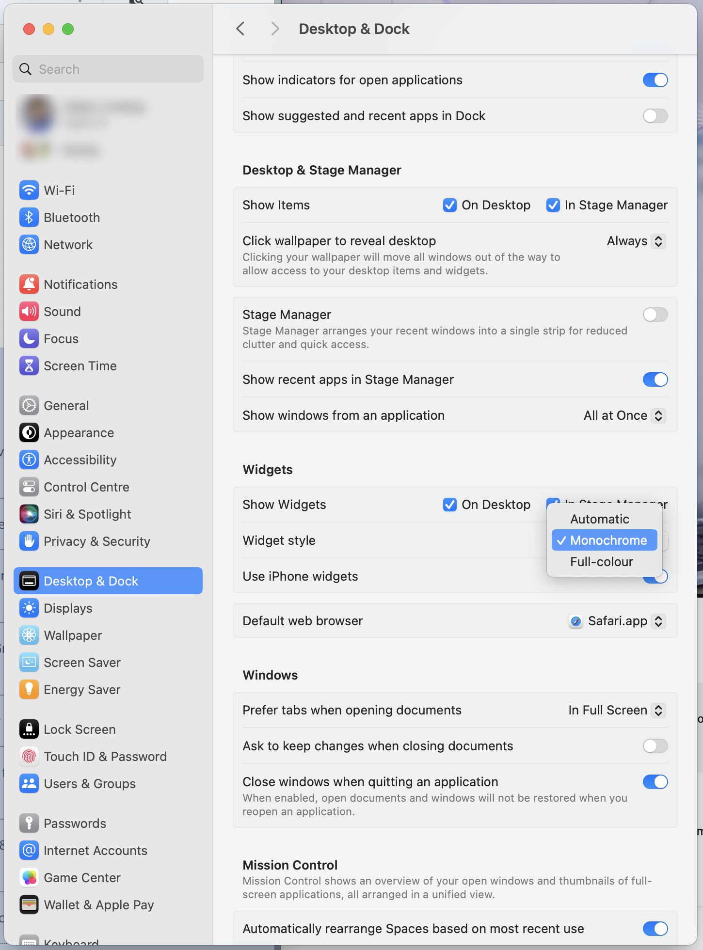
Task: Open the Users & Groups icon
Action: pos(29,783)
